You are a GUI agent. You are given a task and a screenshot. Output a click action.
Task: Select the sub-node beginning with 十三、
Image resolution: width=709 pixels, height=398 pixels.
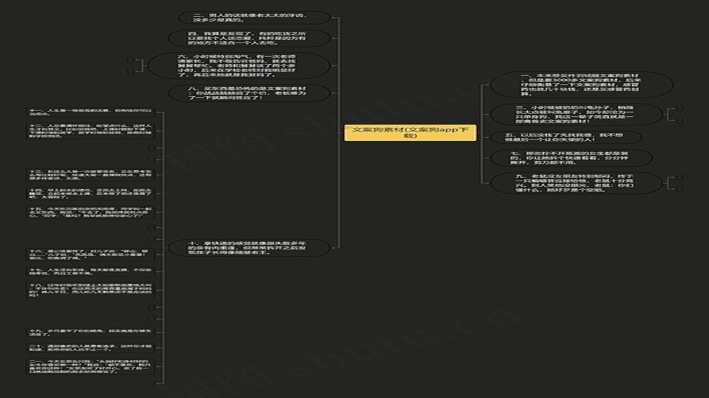(x=90, y=175)
